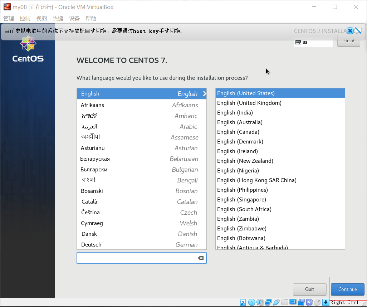Click the video capture status icon
The width and height of the screenshot is (367, 307).
301,302
